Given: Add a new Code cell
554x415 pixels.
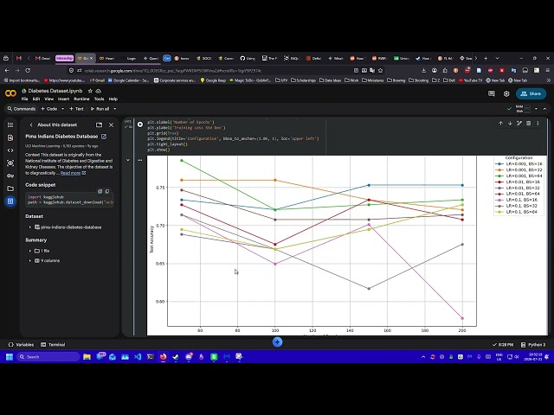Looking at the screenshot, I should coord(49,109).
